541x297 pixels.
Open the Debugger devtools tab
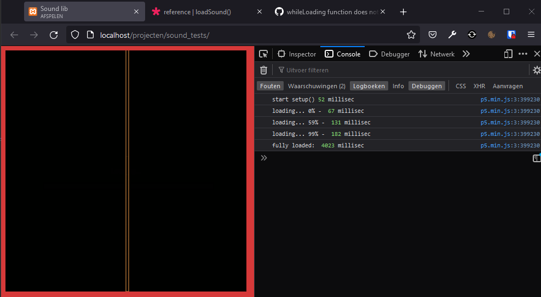pyautogui.click(x=389, y=54)
